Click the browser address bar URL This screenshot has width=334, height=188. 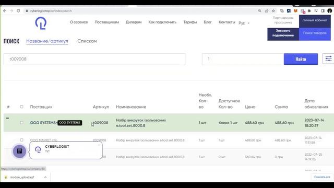coord(51,10)
